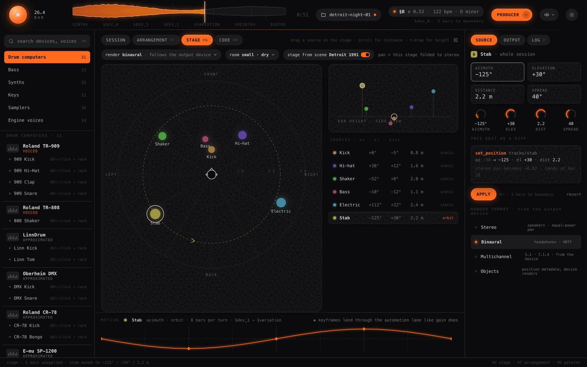
Task: Stop playback with the orange transport button
Action: pos(18,15)
